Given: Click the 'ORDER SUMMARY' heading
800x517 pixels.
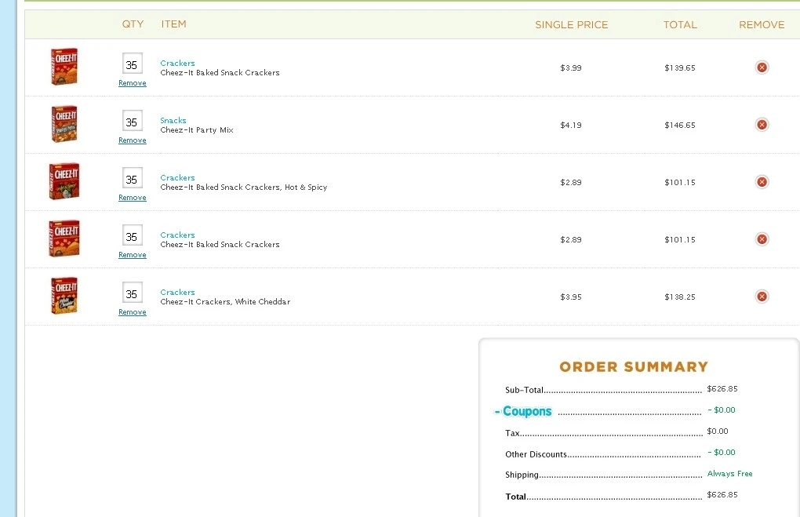Looking at the screenshot, I should click(x=634, y=367).
